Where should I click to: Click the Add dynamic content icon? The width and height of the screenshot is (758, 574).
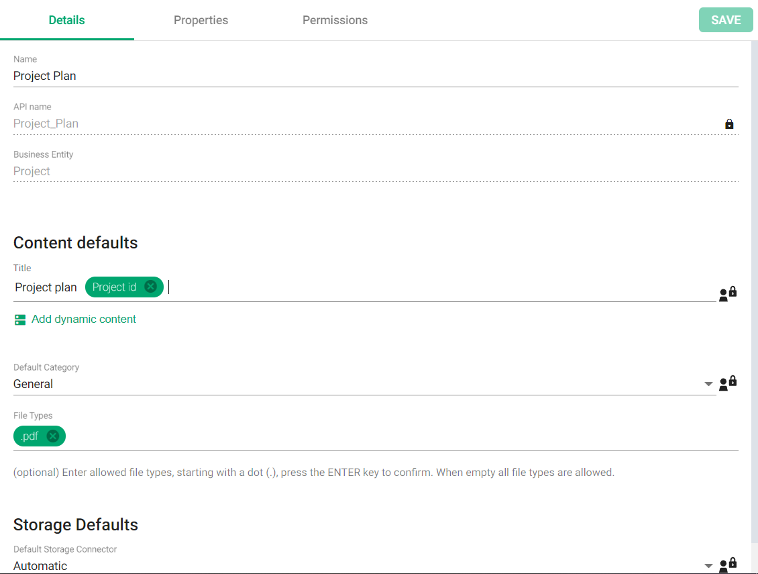pyautogui.click(x=20, y=320)
